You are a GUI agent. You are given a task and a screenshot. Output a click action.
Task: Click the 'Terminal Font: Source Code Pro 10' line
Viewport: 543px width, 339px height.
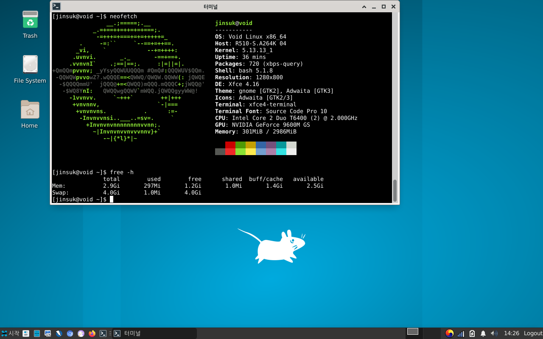(271, 111)
